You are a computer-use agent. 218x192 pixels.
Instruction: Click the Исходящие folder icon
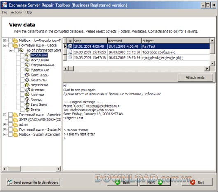click(x=27, y=60)
